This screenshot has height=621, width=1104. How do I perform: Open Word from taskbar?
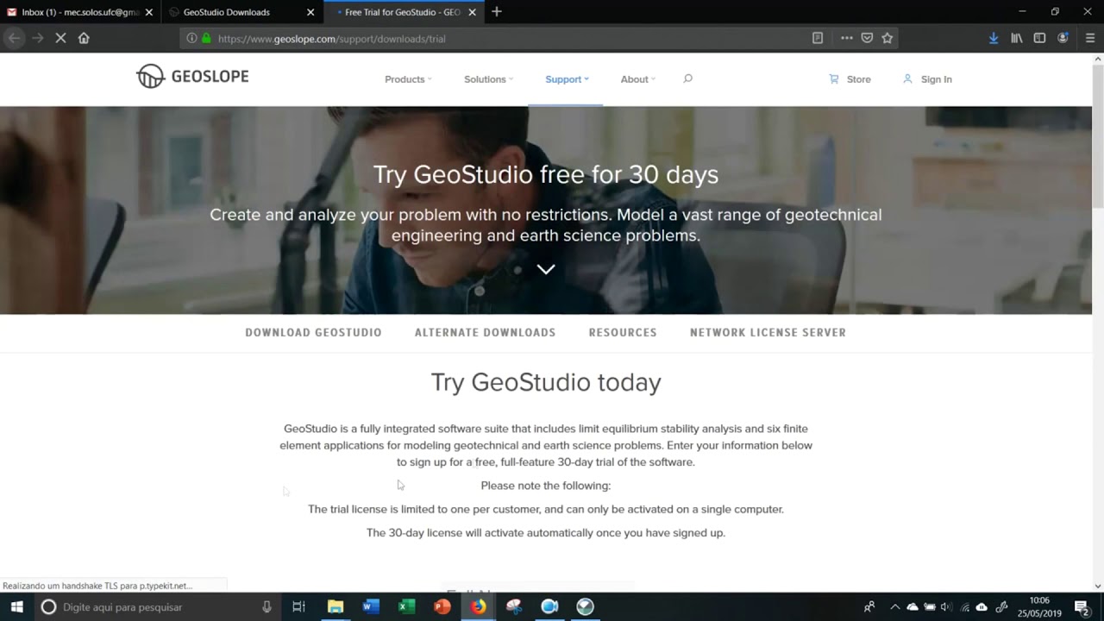tap(371, 606)
